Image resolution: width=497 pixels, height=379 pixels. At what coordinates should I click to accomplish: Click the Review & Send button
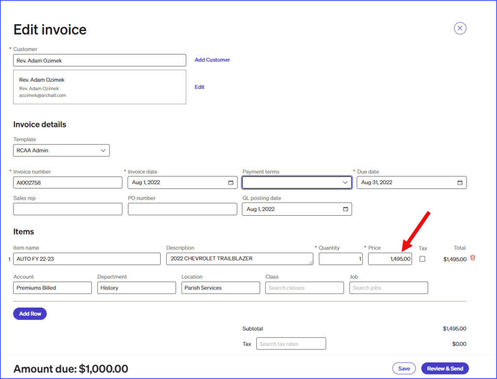[445, 369]
